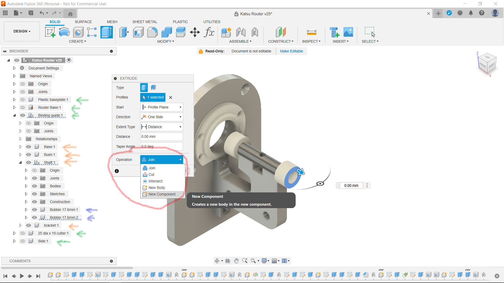Play the timeline
504x283 pixels.
22,276
